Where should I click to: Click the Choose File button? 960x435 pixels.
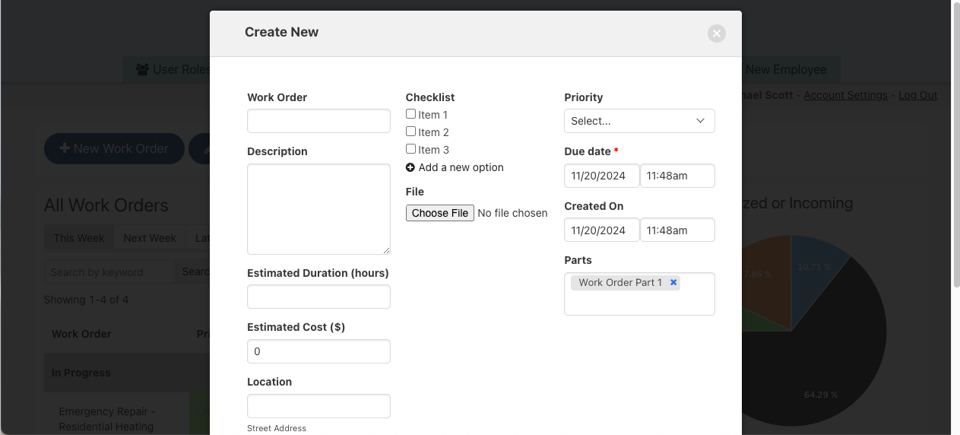439,213
